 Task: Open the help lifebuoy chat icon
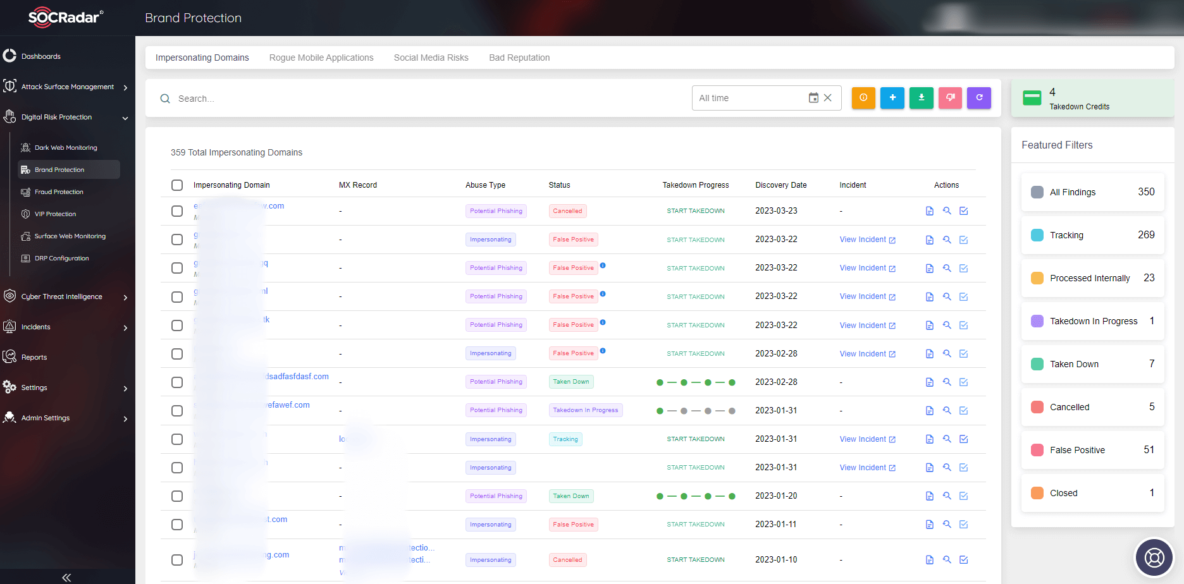pos(1154,557)
